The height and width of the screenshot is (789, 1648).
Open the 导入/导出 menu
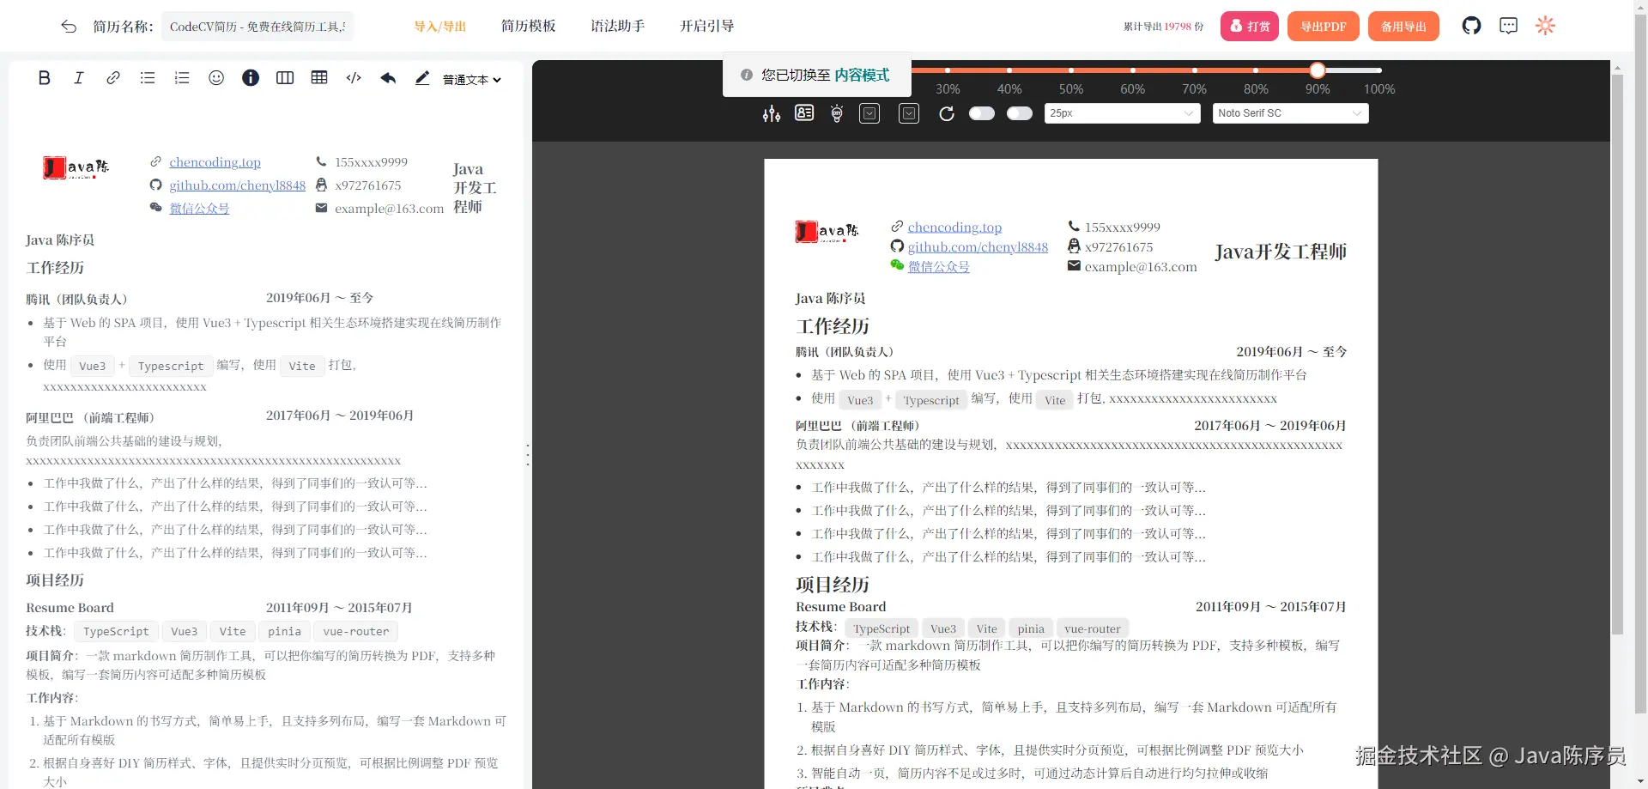439,27
